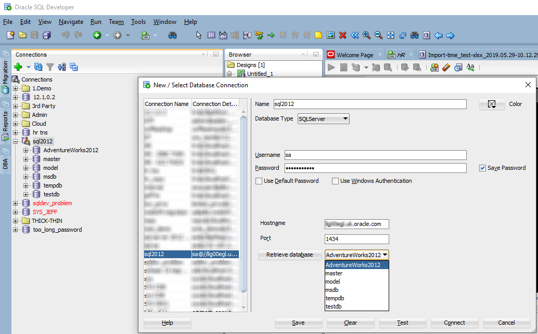Viewport: 538px width, 334px height.
Task: Click the New Table grid icon
Action: pyautogui.click(x=211, y=35)
